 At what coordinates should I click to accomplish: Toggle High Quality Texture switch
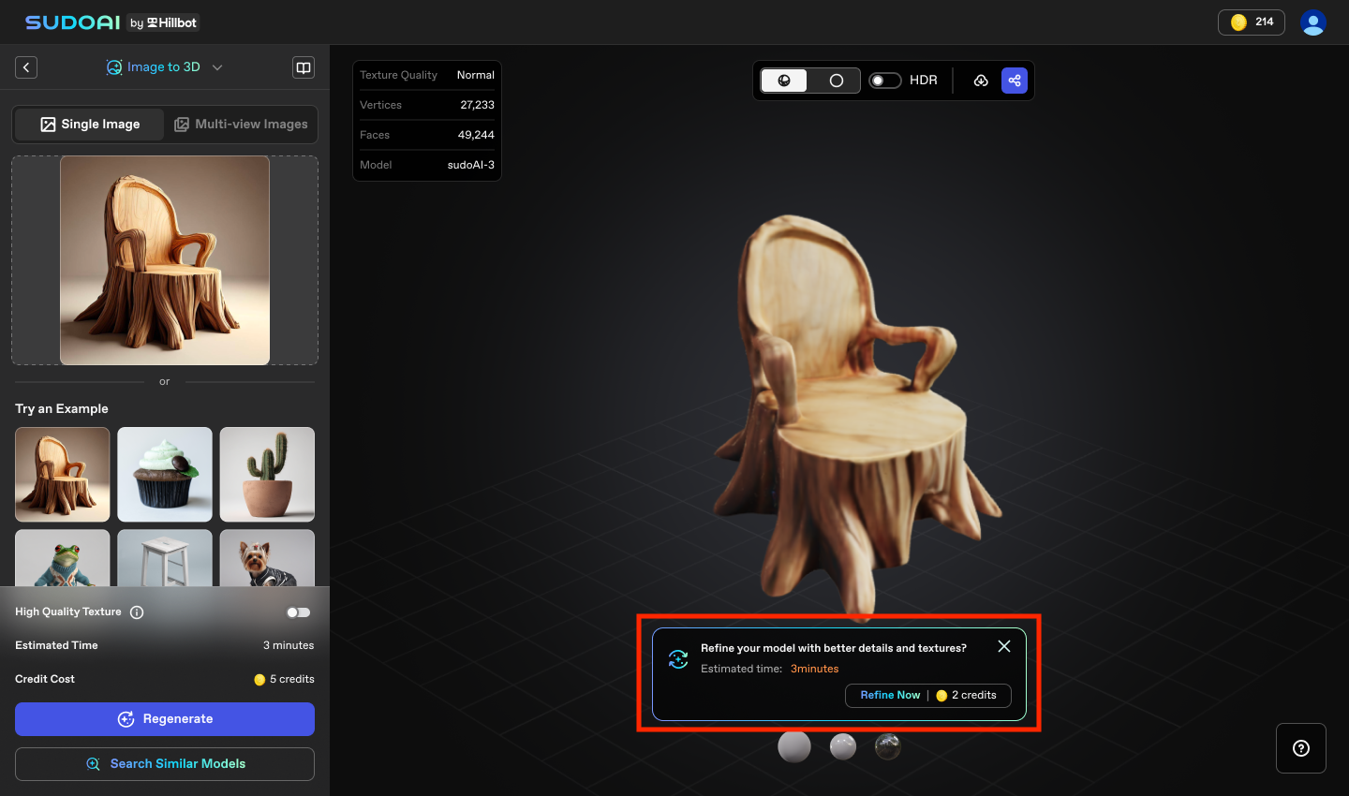tap(299, 612)
